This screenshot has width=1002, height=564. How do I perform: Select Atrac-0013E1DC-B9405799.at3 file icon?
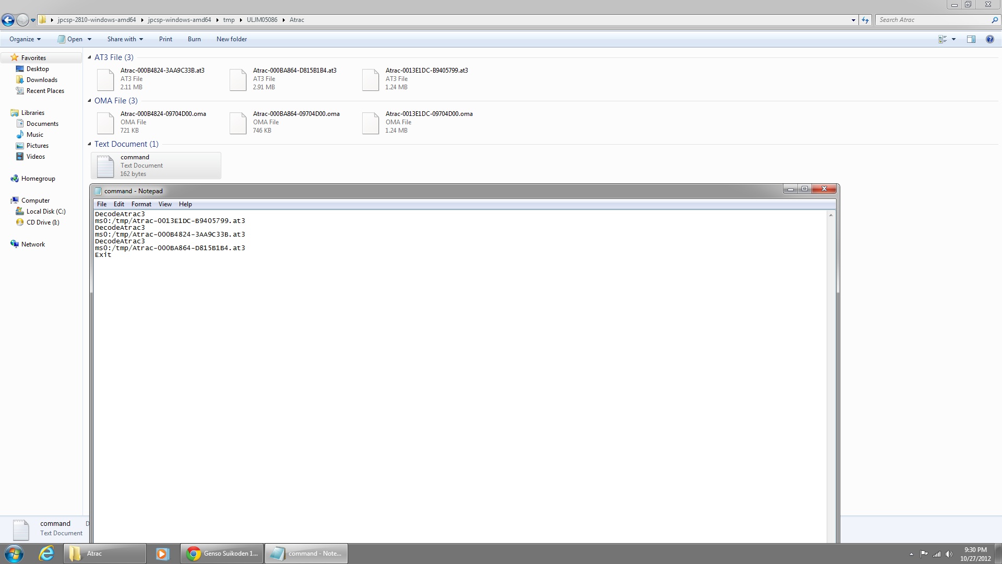coord(370,79)
